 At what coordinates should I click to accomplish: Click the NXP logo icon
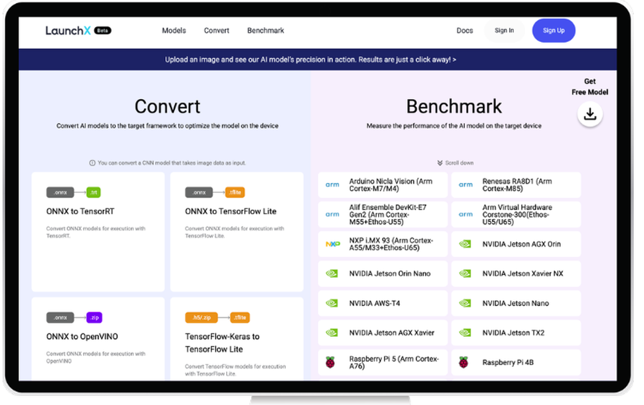pos(333,244)
